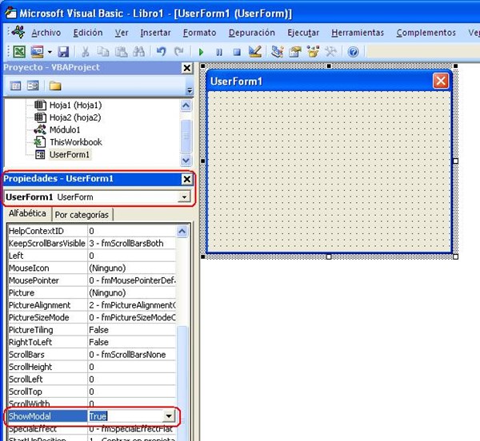Close the Proyecto - VBAProject panel
This screenshot has height=441, width=480.
(x=186, y=68)
